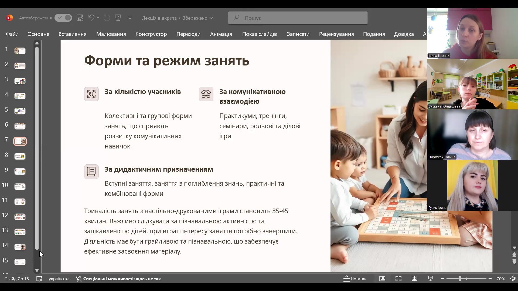Switch to Slide Sorter view icon

click(x=398, y=279)
